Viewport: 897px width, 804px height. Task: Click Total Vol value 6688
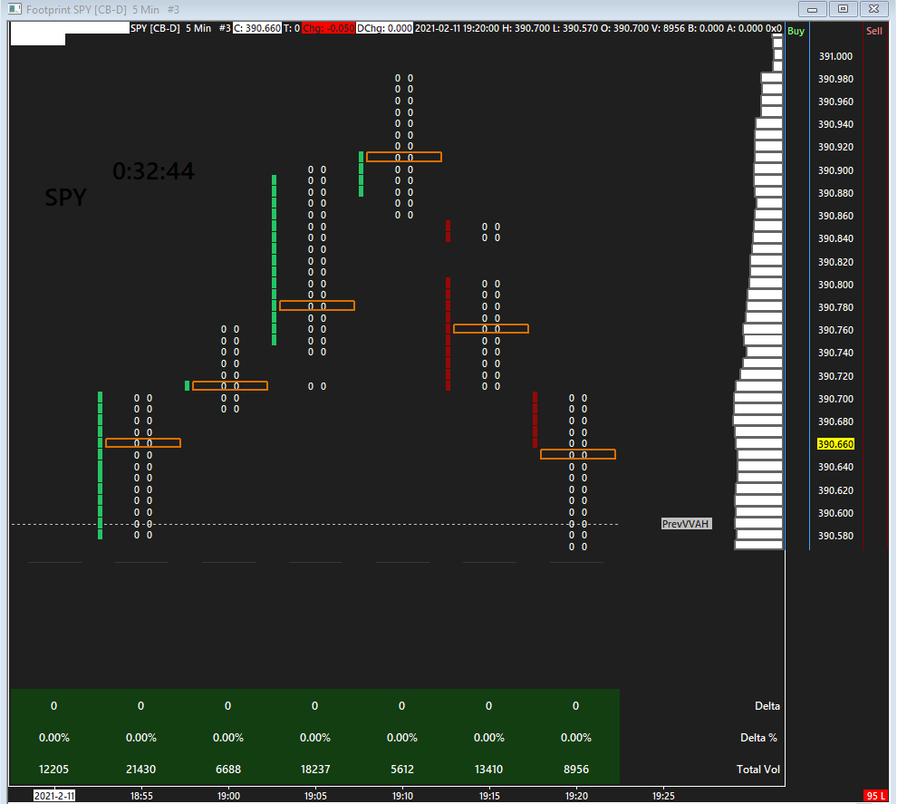click(228, 769)
